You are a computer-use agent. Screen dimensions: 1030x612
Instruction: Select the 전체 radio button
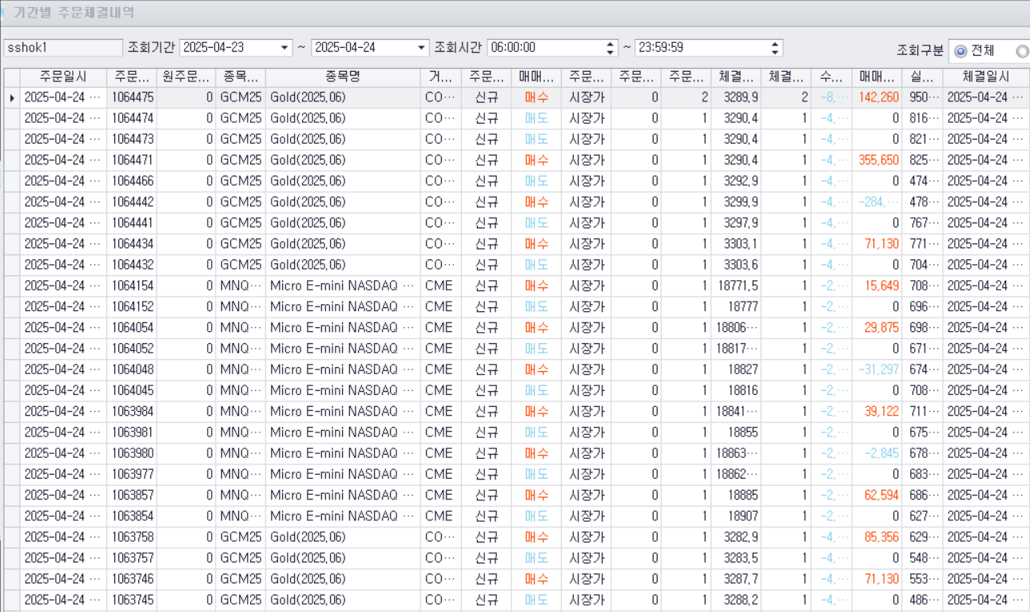coord(960,51)
